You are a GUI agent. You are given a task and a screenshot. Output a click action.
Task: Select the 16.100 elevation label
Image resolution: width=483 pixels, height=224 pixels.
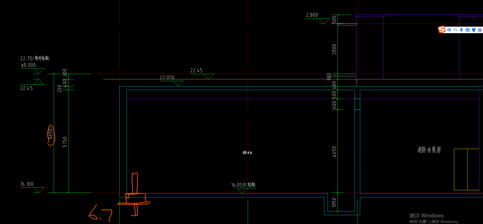pos(27,184)
